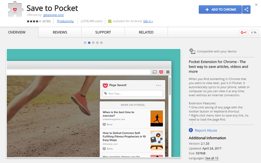
Task: Switch to the Overview tab
Action: point(17,32)
